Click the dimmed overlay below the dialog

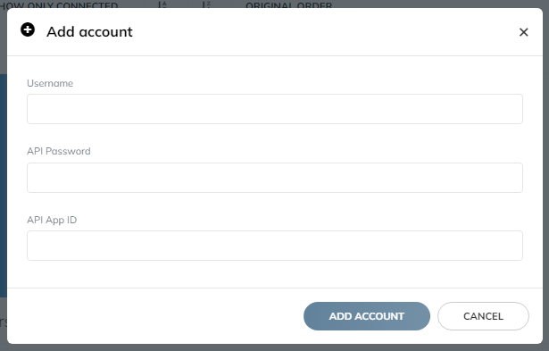pyautogui.click(x=275, y=347)
